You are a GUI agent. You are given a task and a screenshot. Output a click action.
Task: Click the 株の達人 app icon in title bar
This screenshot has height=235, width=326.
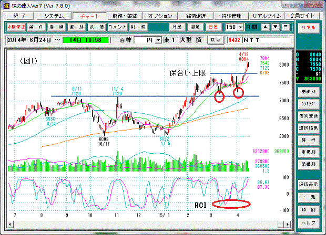[x=7, y=6]
